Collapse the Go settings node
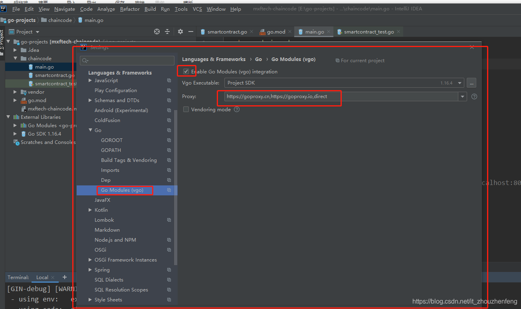Image resolution: width=521 pixels, height=309 pixels. (90, 130)
